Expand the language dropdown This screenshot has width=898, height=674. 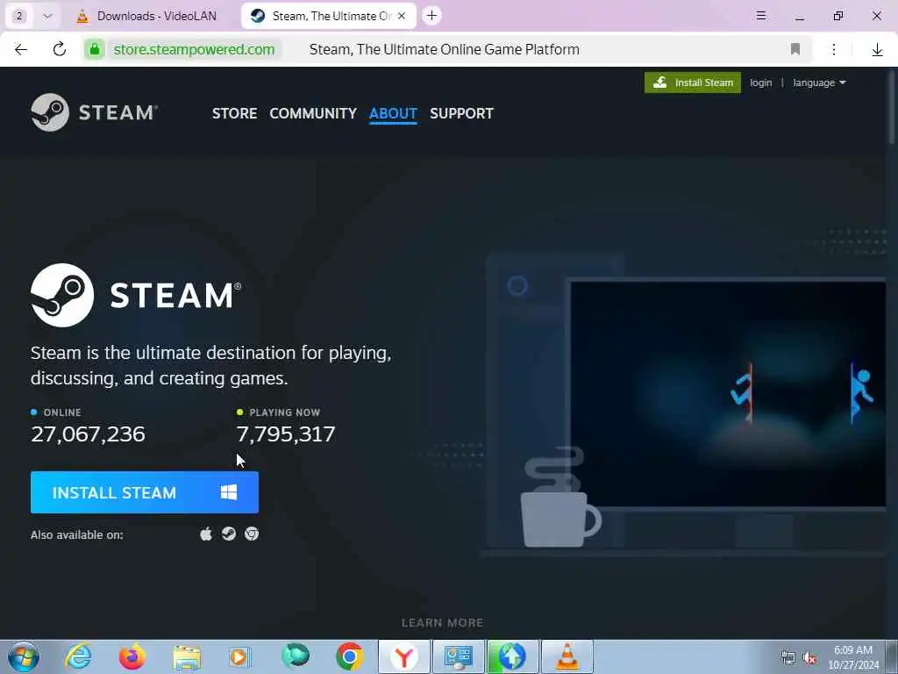[819, 82]
